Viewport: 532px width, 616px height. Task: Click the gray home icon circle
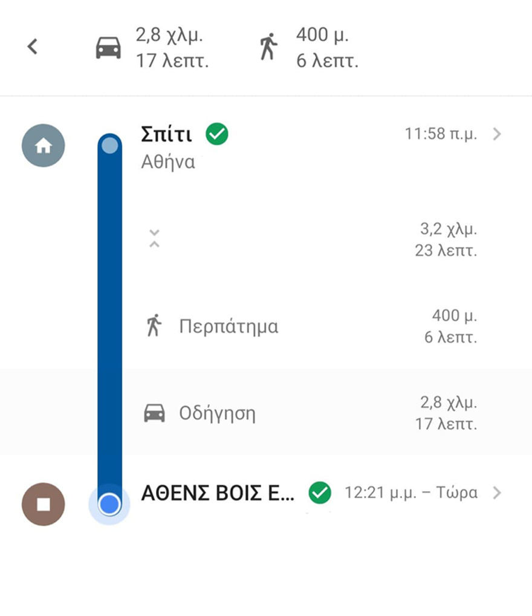(43, 146)
